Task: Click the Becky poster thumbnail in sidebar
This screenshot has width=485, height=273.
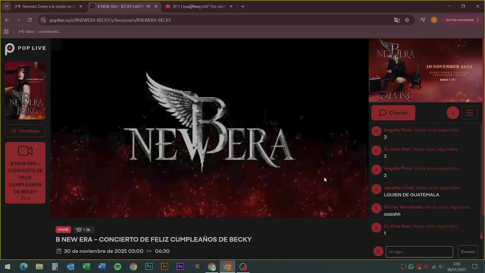Action: 25,91
